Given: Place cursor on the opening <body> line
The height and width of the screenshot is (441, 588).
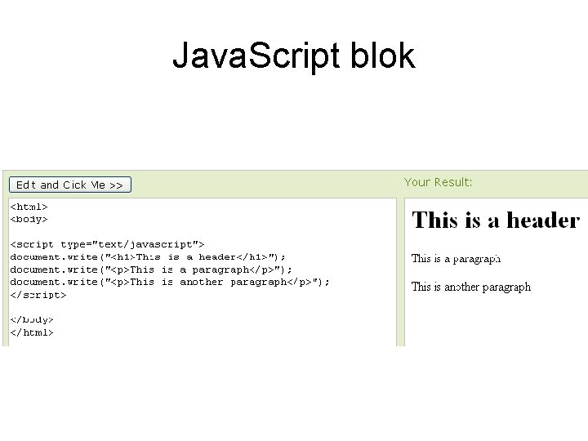Looking at the screenshot, I should 29,219.
